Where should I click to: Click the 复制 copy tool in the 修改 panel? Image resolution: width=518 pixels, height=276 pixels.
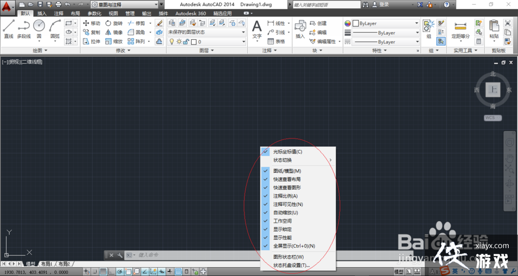click(92, 33)
